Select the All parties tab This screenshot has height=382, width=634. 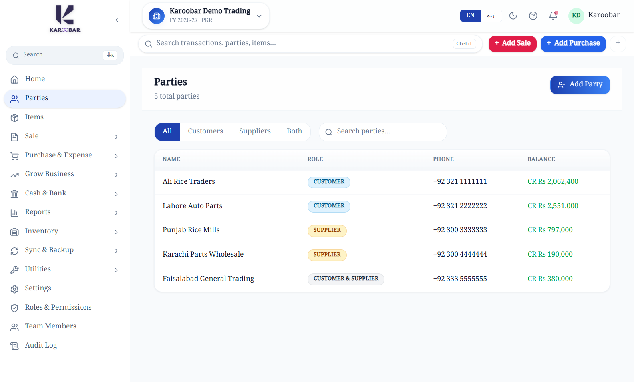pos(167,132)
